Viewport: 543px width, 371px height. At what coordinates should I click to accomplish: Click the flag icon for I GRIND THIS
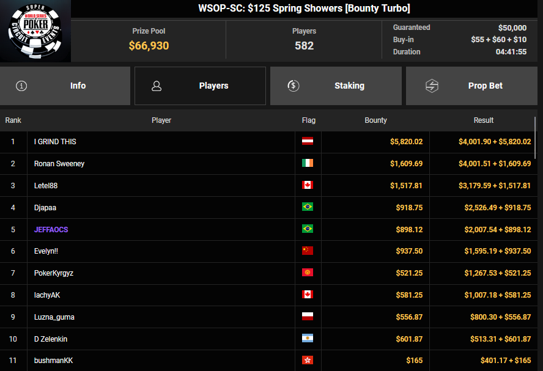tap(308, 142)
